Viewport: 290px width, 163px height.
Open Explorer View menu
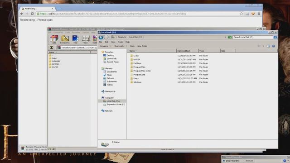113,42
